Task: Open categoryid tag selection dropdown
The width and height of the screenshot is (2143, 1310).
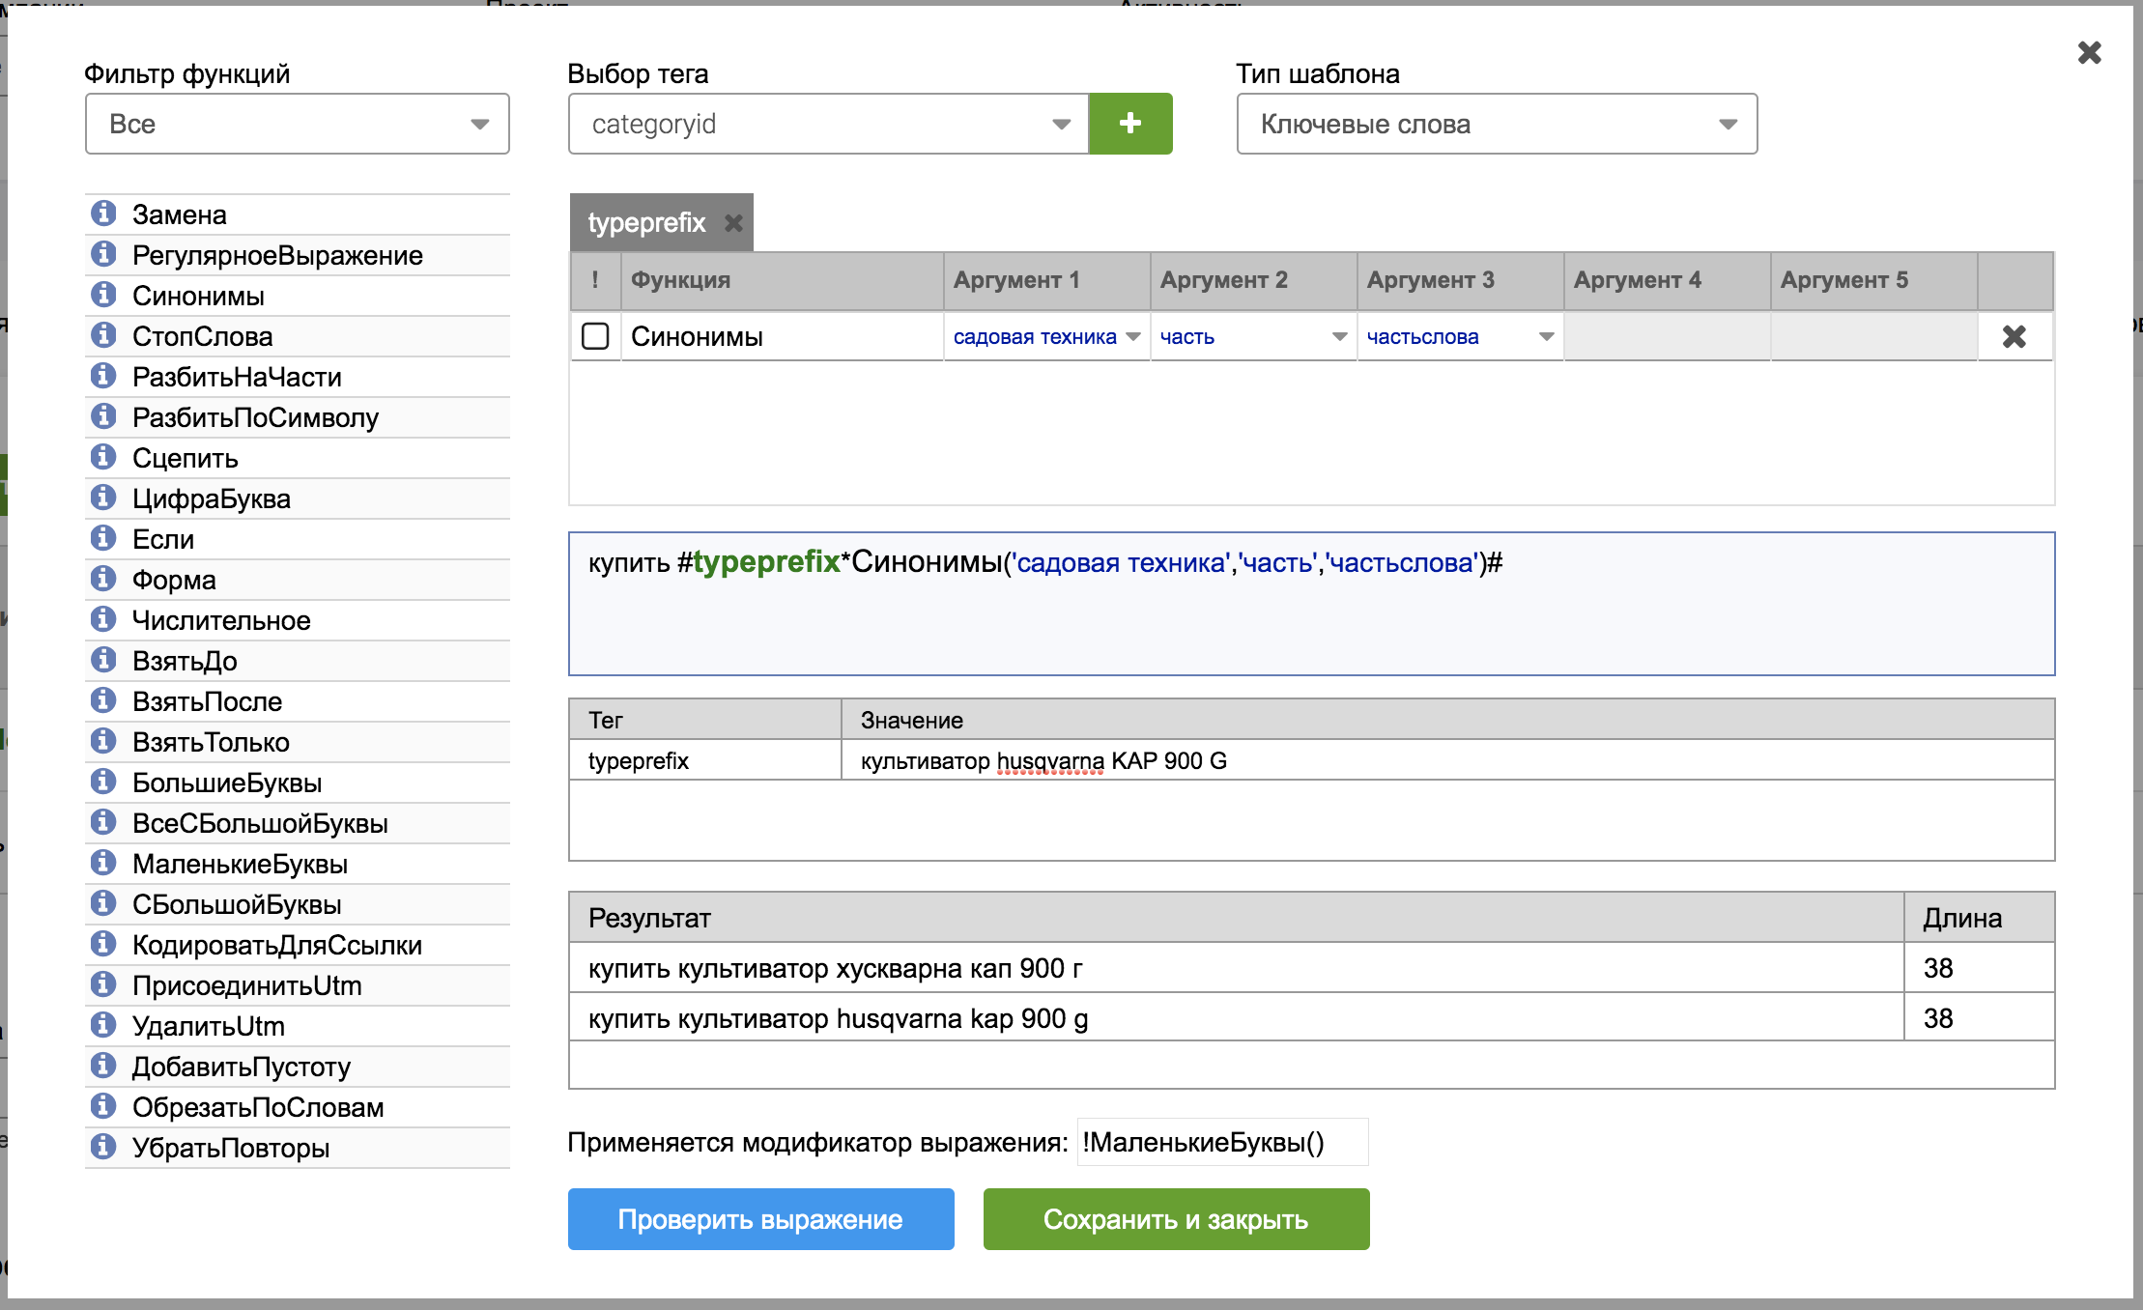Action: point(828,124)
